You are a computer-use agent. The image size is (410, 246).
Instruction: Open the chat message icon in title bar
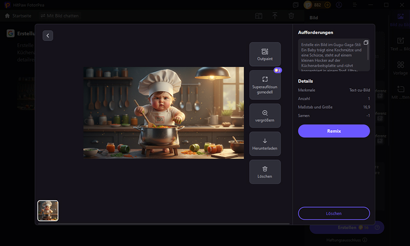[296, 5]
